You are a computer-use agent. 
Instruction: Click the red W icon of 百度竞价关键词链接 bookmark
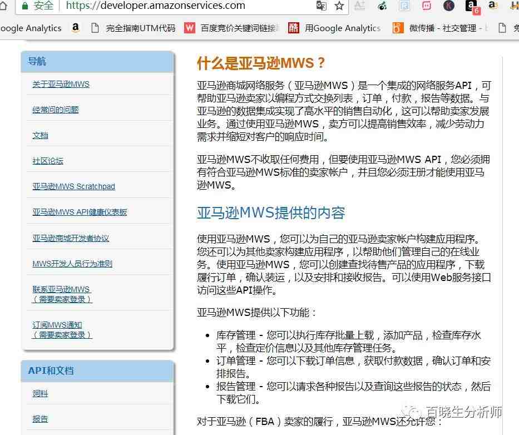pos(189,28)
